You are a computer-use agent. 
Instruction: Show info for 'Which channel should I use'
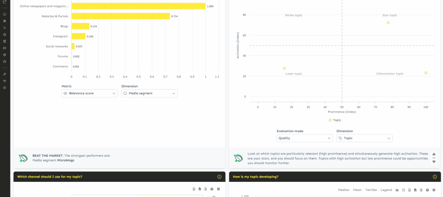pyautogui.click(x=219, y=177)
